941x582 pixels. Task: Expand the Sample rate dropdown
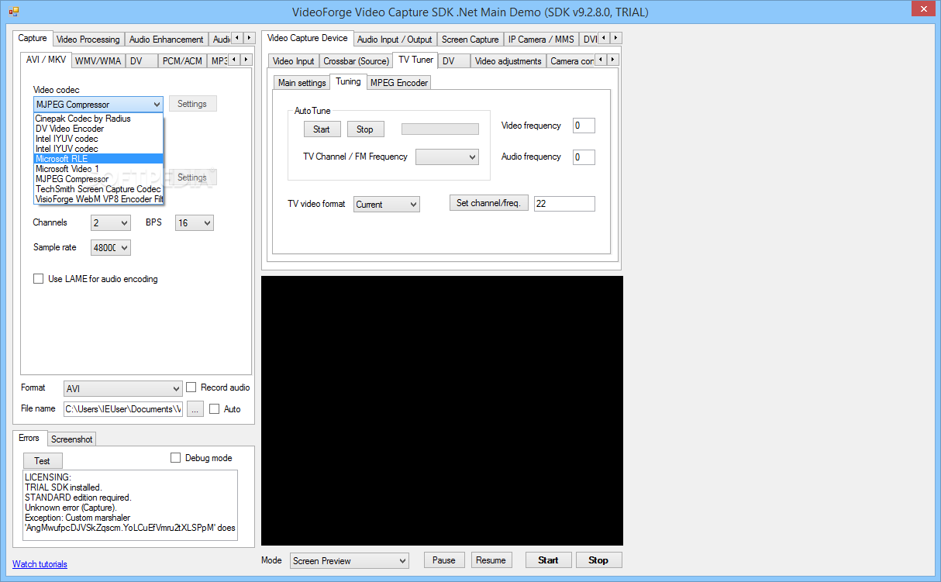tap(111, 248)
